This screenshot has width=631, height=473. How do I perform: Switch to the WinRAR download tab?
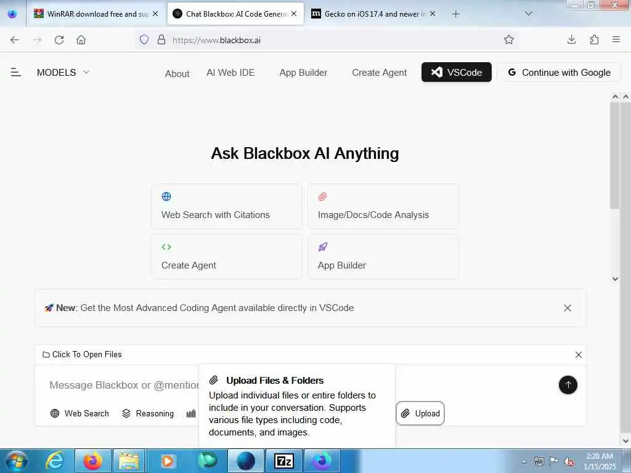(96, 14)
